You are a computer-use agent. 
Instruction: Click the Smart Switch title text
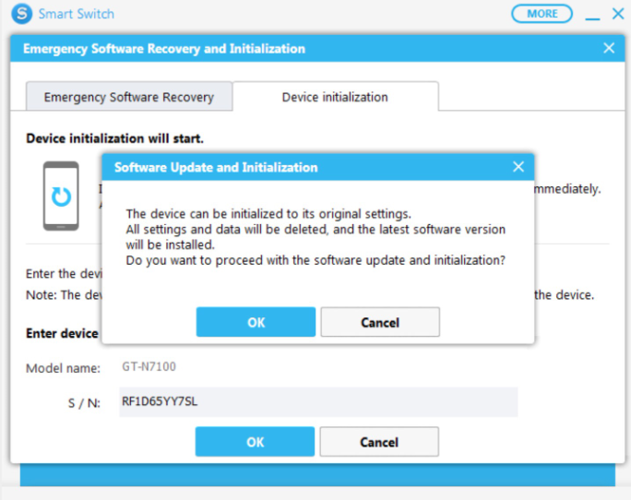tap(76, 14)
